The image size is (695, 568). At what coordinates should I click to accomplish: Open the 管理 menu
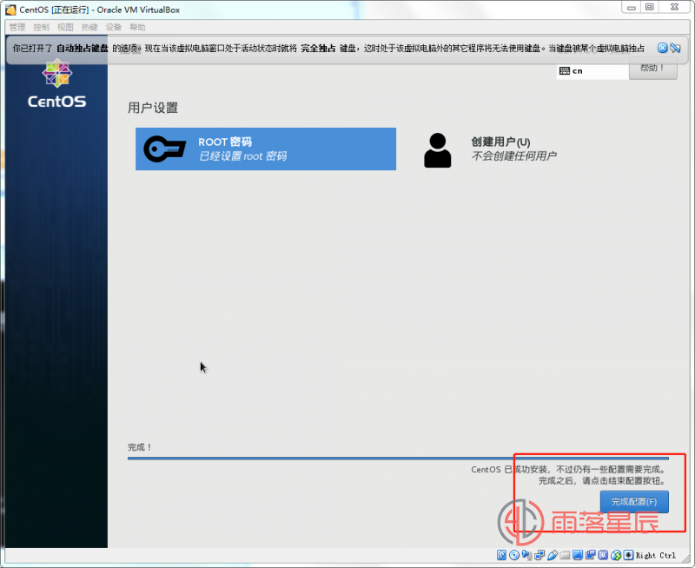tap(17, 27)
